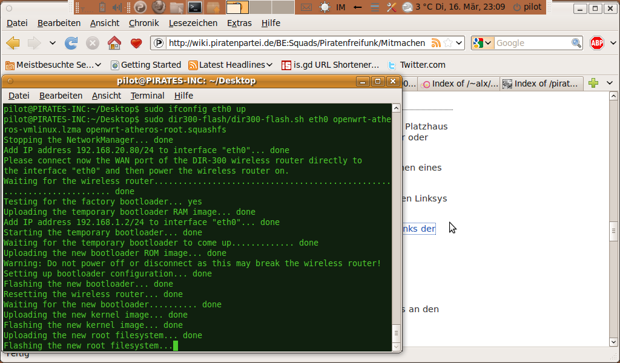The width and height of the screenshot is (620, 363).
Task: Open a new tab with the green plus
Action: [593, 83]
